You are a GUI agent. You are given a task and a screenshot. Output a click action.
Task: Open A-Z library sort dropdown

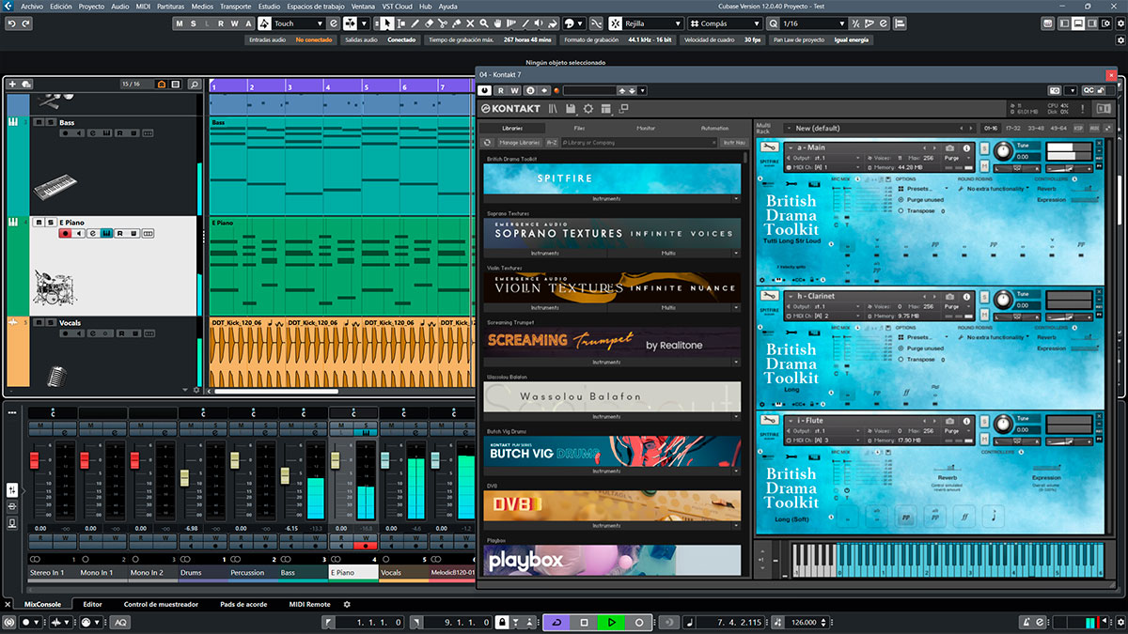(552, 143)
